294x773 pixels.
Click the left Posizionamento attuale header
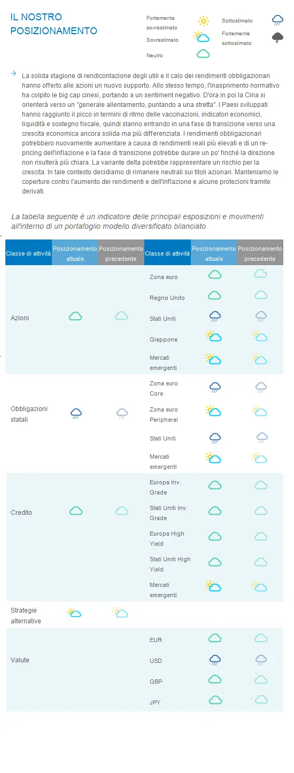pos(75,253)
